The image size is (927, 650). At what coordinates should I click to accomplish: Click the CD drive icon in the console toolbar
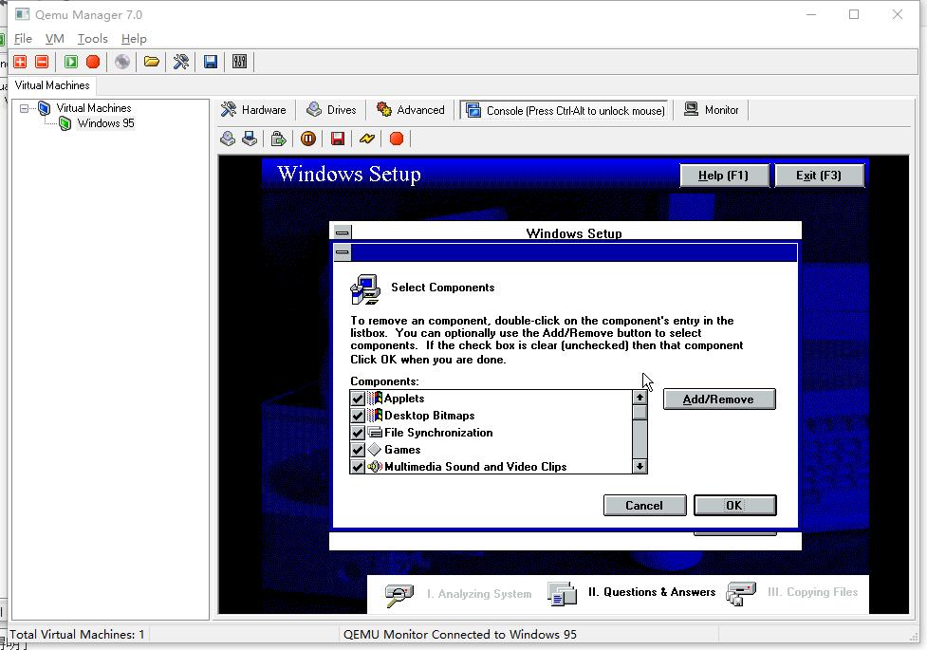tap(228, 139)
